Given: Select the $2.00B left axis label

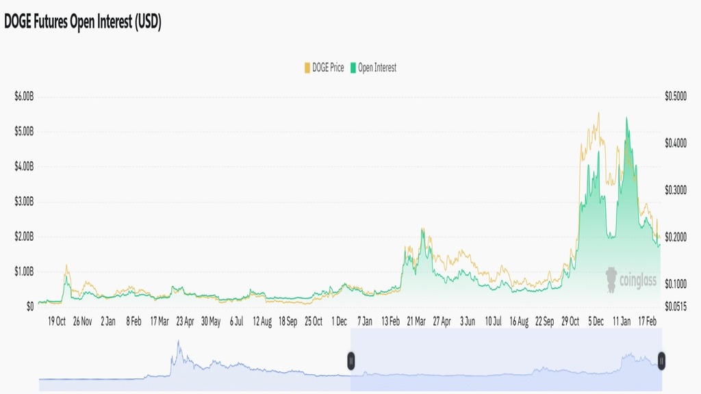Looking at the screenshot, I should click(x=24, y=237).
